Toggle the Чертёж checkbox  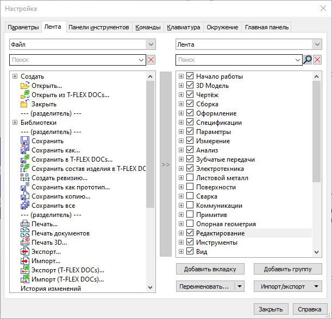click(190, 94)
